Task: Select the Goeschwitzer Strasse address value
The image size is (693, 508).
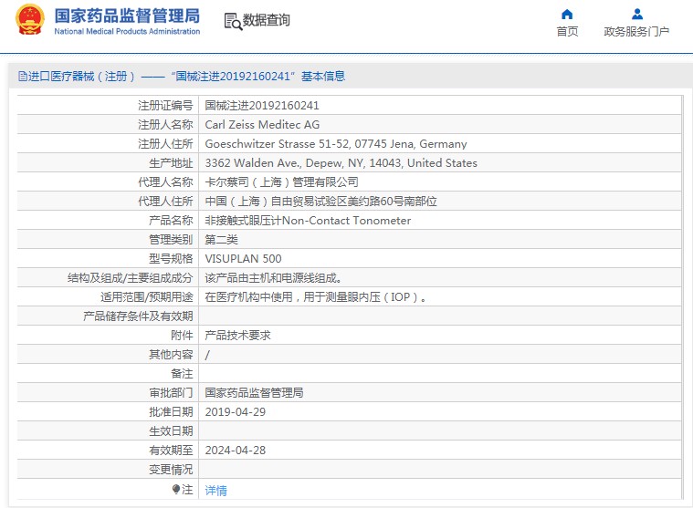Action: (x=336, y=144)
